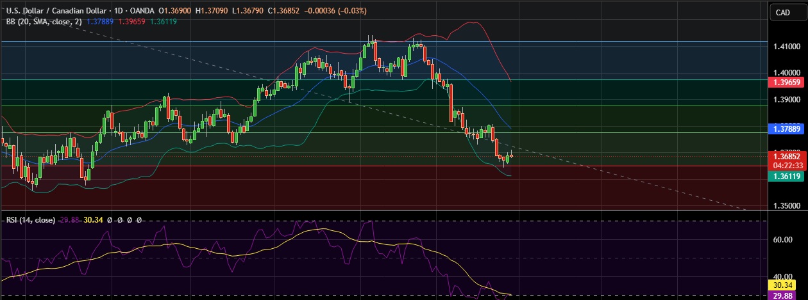The width and height of the screenshot is (808, 300).
Task: Click the 1.41000 tick on price scale
Action: [787, 47]
